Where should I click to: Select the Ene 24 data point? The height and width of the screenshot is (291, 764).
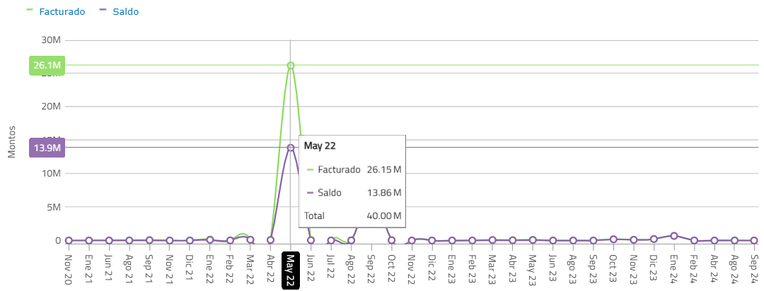[x=674, y=236]
